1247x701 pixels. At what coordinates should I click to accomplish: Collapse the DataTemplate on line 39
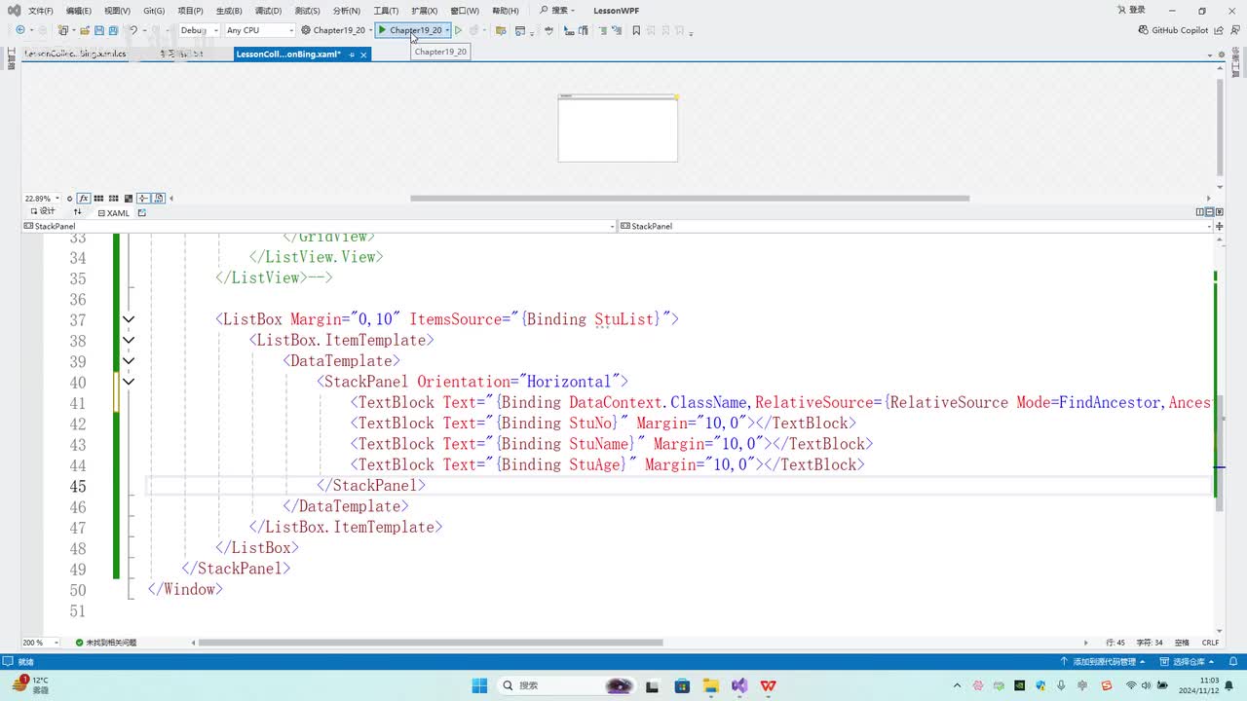pos(128,361)
